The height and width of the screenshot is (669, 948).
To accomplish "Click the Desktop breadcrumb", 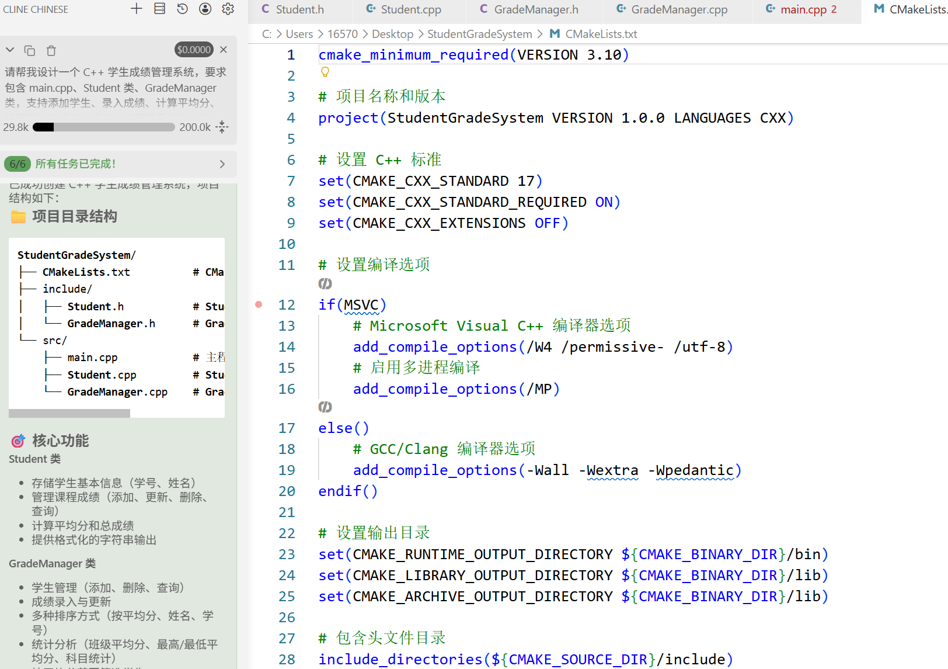I will pyautogui.click(x=392, y=34).
